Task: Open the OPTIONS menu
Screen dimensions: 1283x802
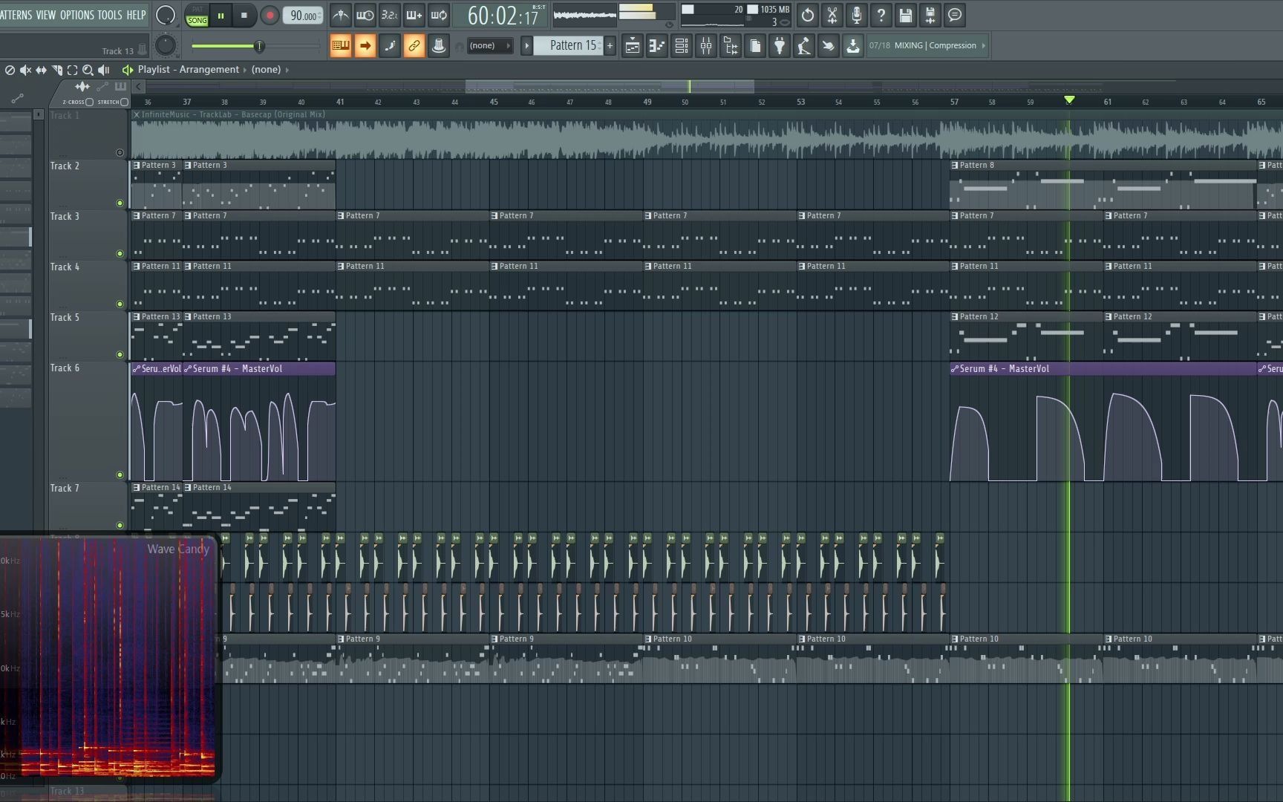Action: [x=77, y=15]
